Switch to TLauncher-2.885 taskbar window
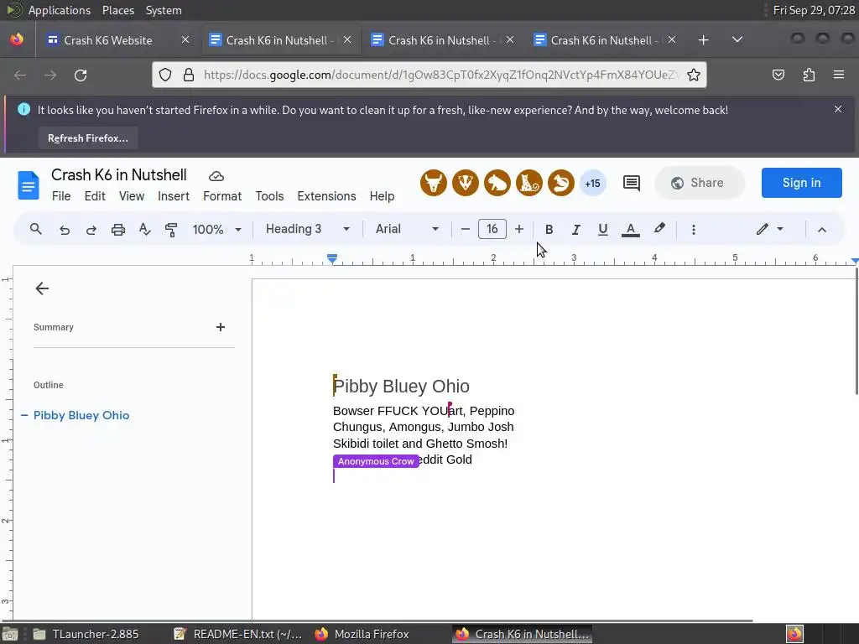Screen dimensions: 859x644 pos(86,634)
